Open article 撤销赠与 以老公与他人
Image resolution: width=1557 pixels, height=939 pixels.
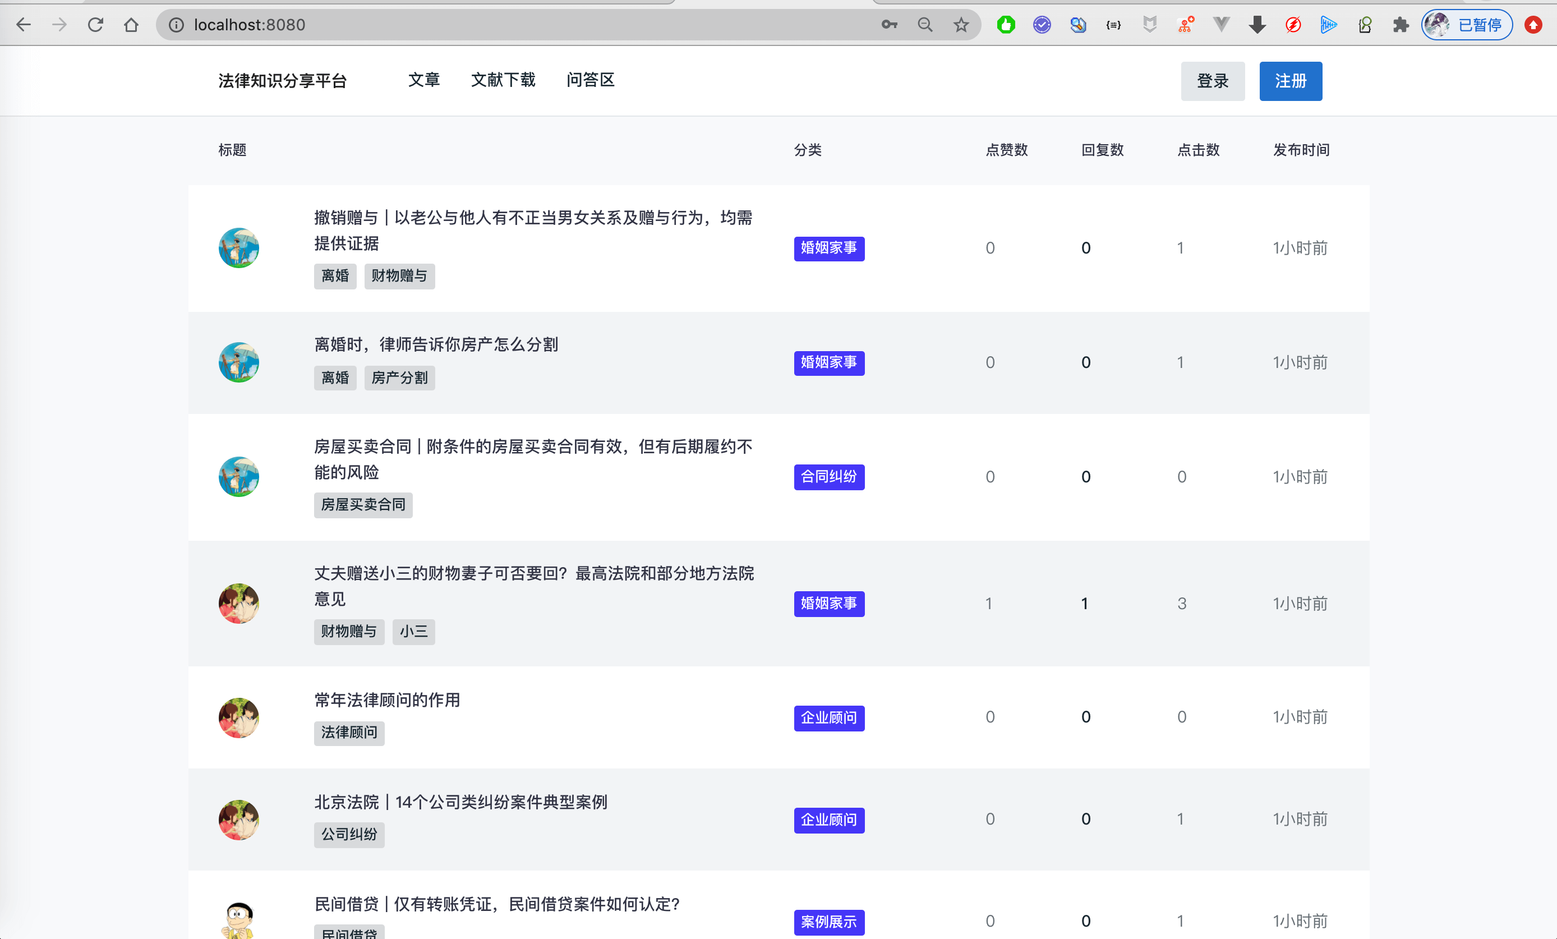(533, 231)
